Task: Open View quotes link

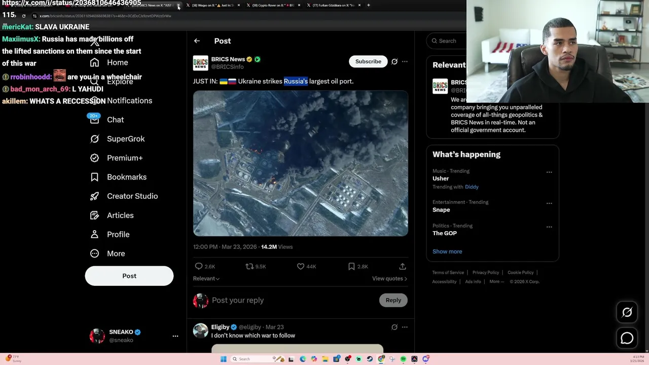Action: point(389,278)
